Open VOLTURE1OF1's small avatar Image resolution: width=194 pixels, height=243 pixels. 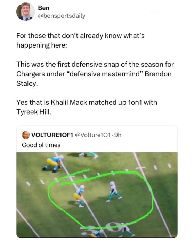tap(26, 135)
